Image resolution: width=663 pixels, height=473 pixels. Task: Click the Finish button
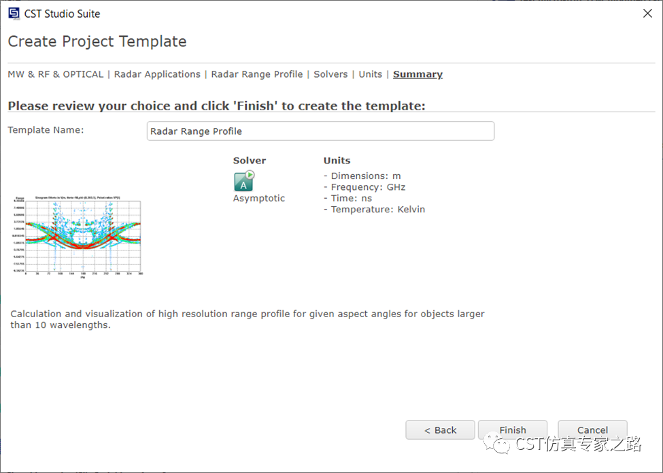coord(513,430)
